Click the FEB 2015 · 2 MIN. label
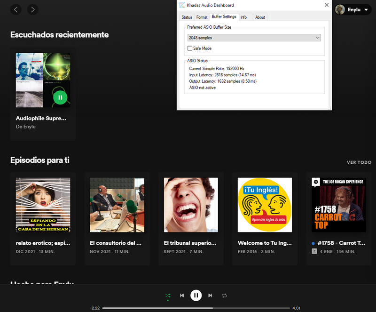The image size is (376, 312). point(256,252)
